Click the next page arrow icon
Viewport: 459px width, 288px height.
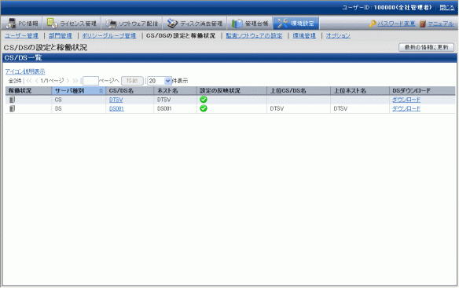tap(68, 81)
